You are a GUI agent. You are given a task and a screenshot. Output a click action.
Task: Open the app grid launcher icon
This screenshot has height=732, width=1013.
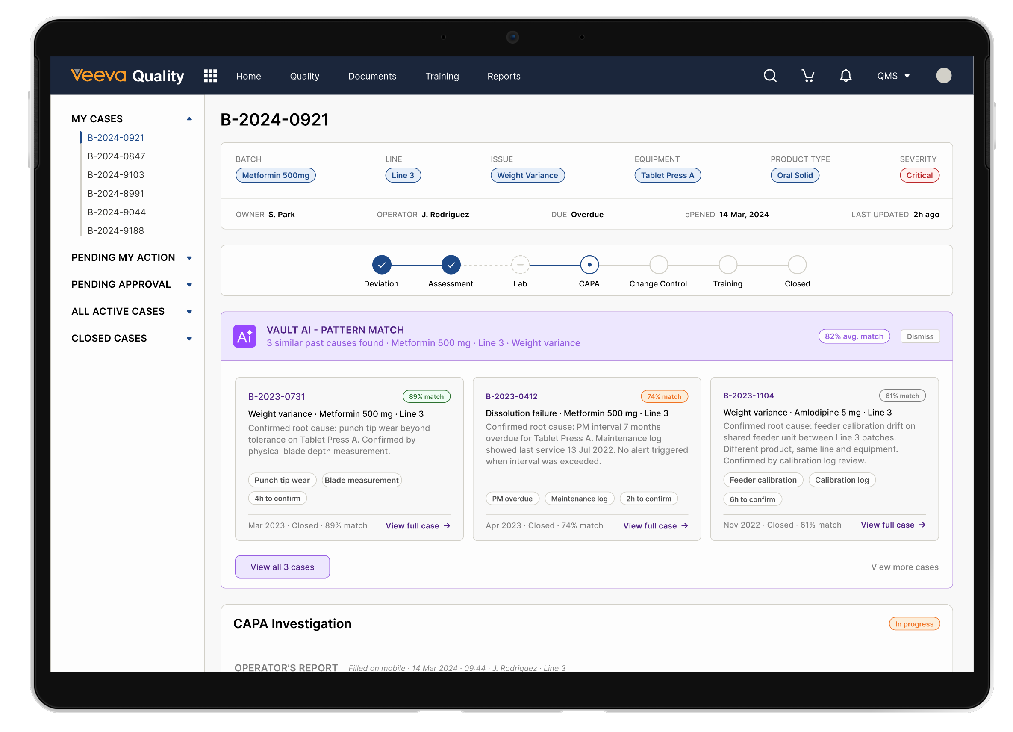210,76
